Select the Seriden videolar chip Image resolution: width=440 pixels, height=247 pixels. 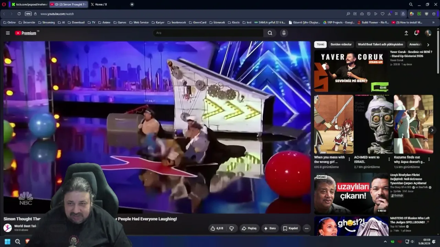click(x=341, y=44)
